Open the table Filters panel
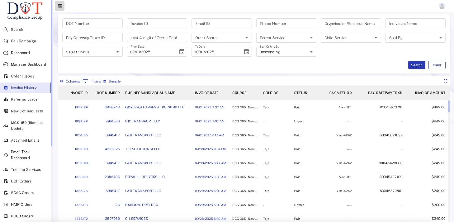The width and height of the screenshot is (454, 222). pyautogui.click(x=92, y=81)
